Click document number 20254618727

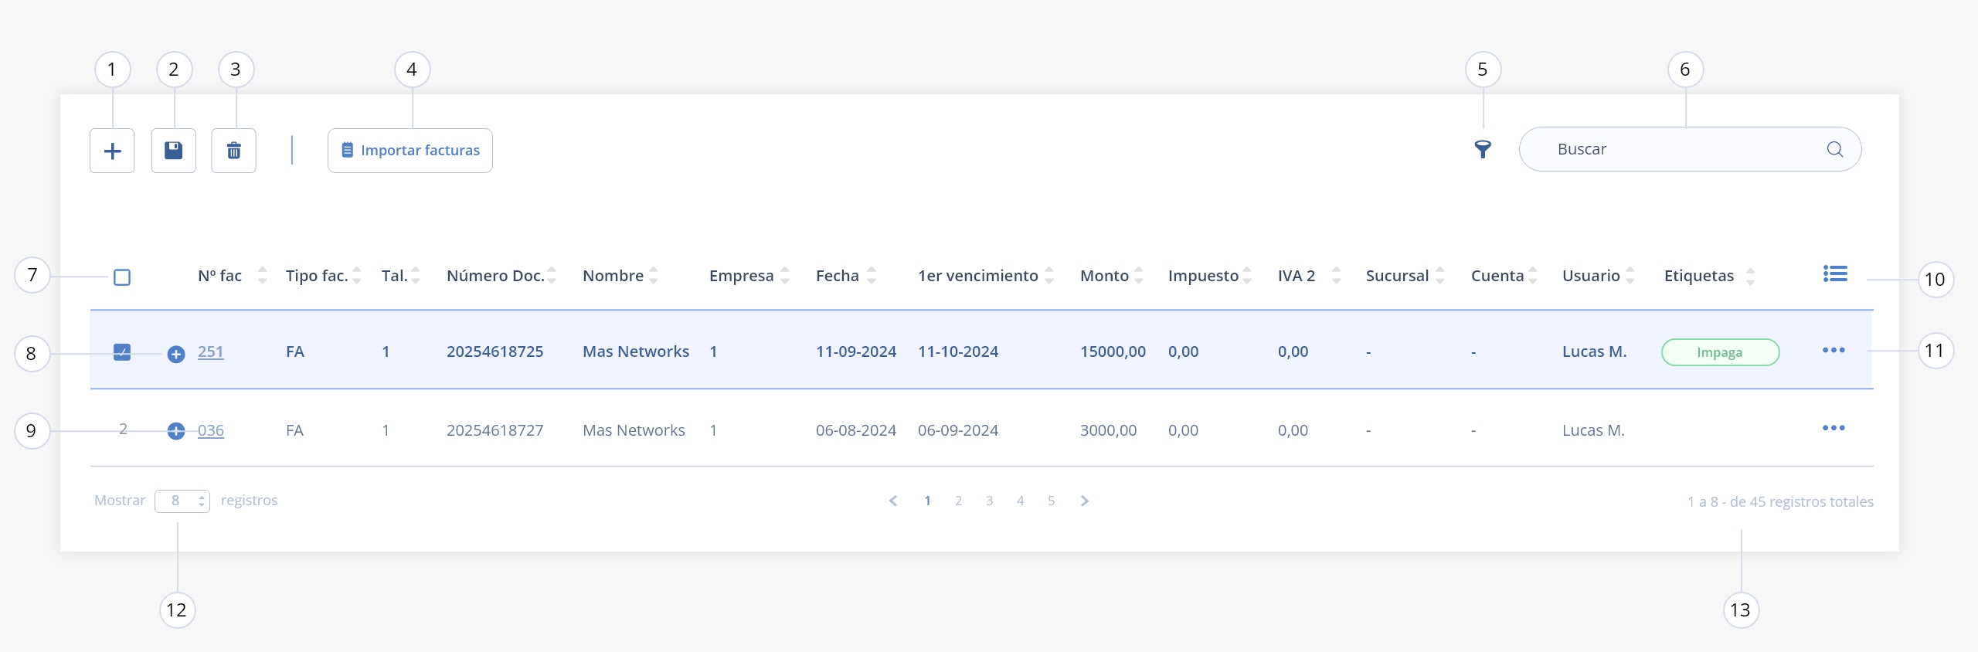tap(494, 430)
